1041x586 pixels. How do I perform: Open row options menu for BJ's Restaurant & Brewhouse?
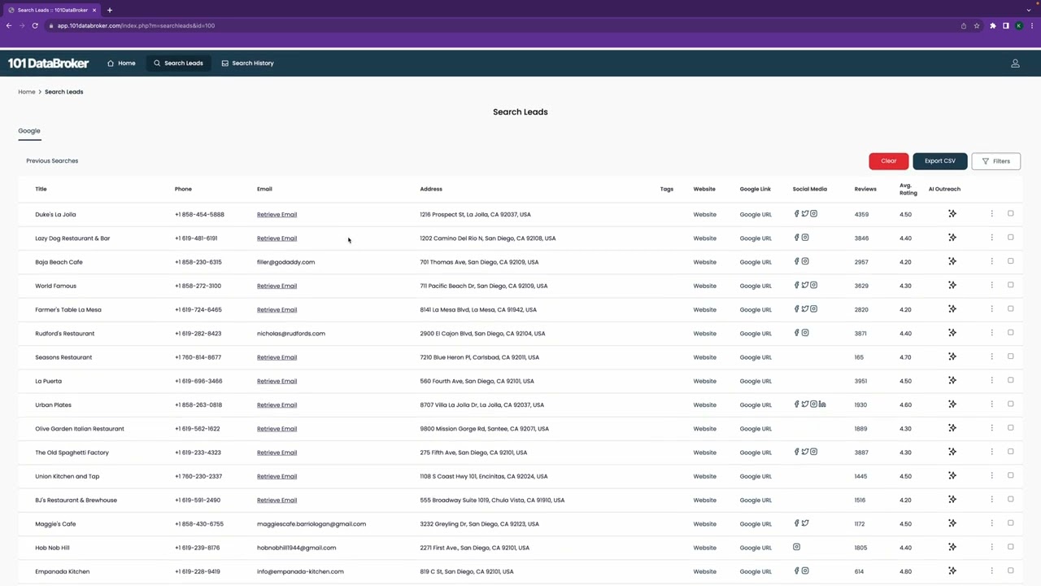(991, 500)
